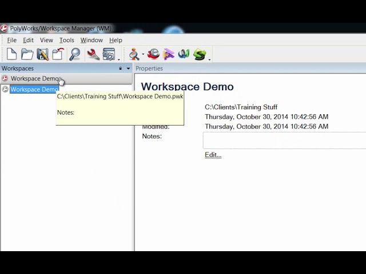Image resolution: width=366 pixels, height=274 pixels.
Task: Open the Edit menu
Action: [x=28, y=41]
